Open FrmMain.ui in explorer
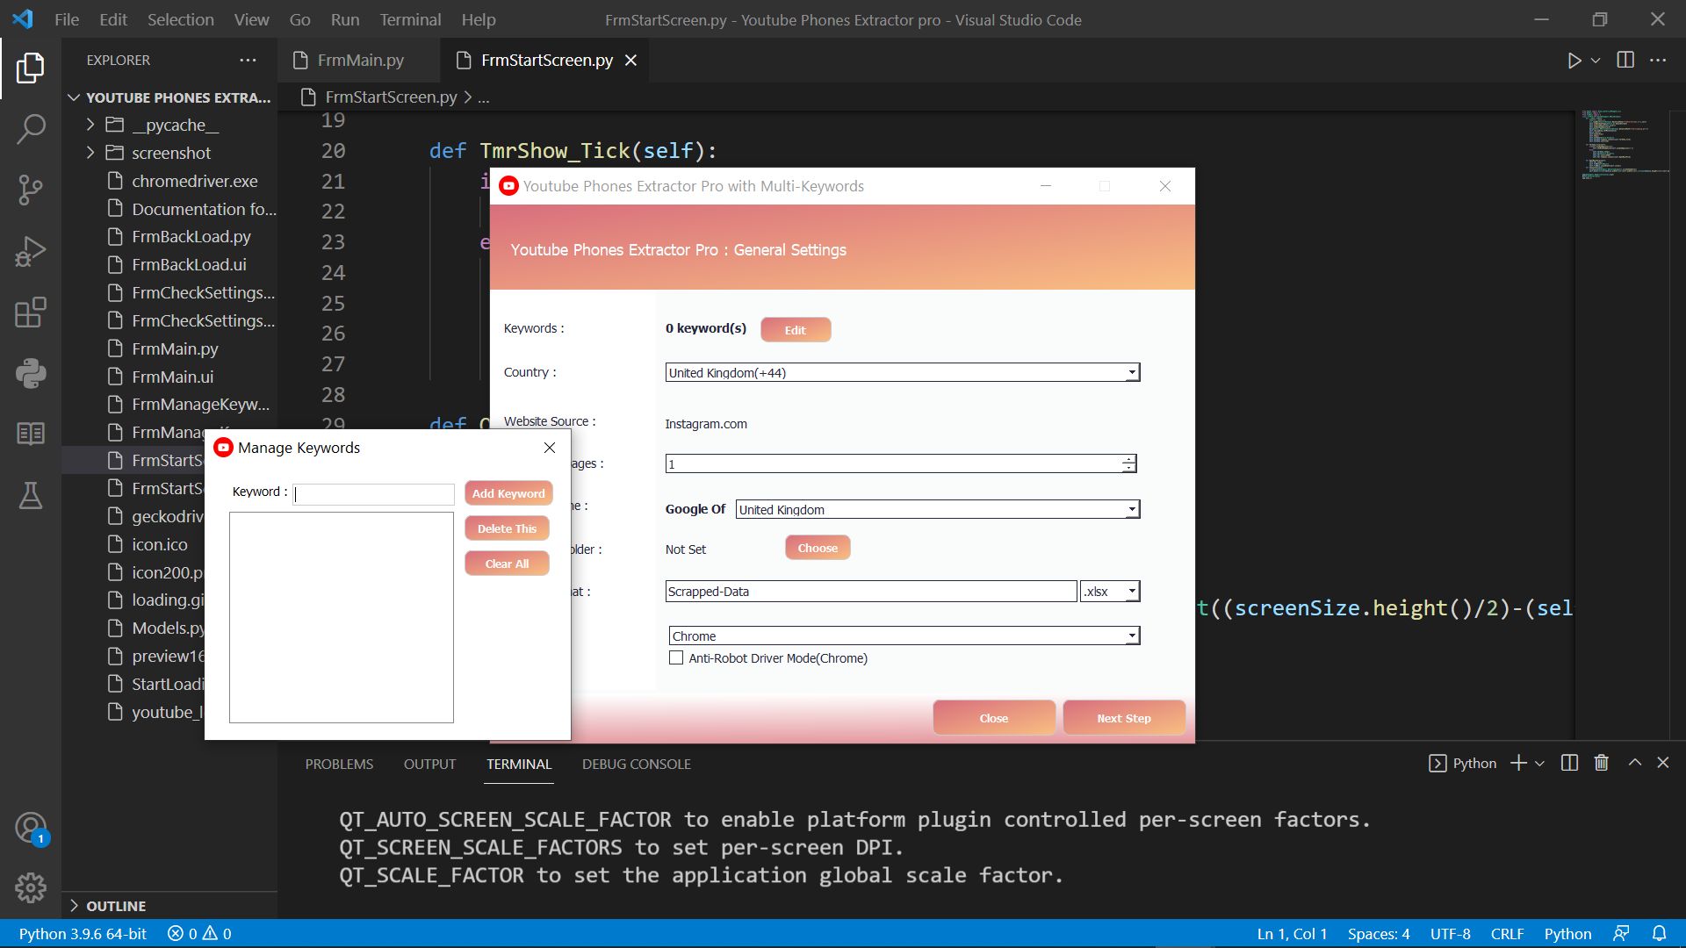This screenshot has width=1686, height=948. click(x=173, y=377)
